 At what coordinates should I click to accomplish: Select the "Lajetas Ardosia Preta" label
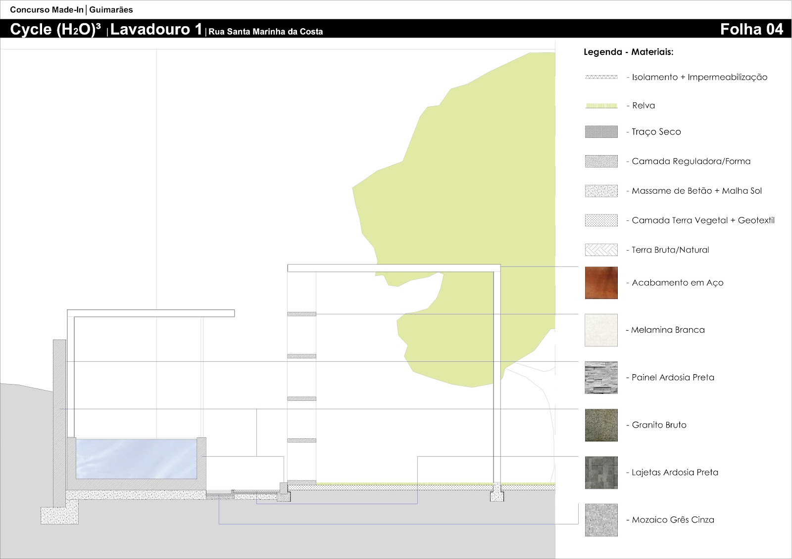pos(675,472)
